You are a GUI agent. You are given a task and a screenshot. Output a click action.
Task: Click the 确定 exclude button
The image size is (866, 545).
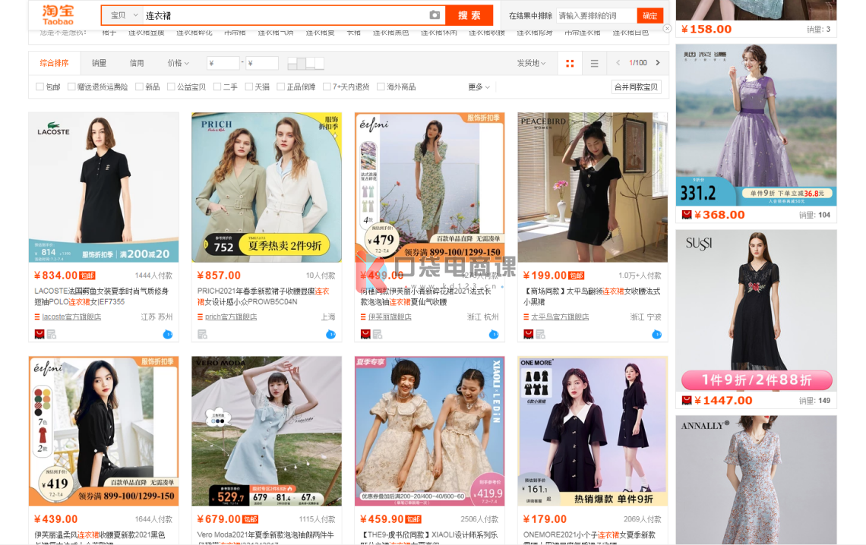650,15
